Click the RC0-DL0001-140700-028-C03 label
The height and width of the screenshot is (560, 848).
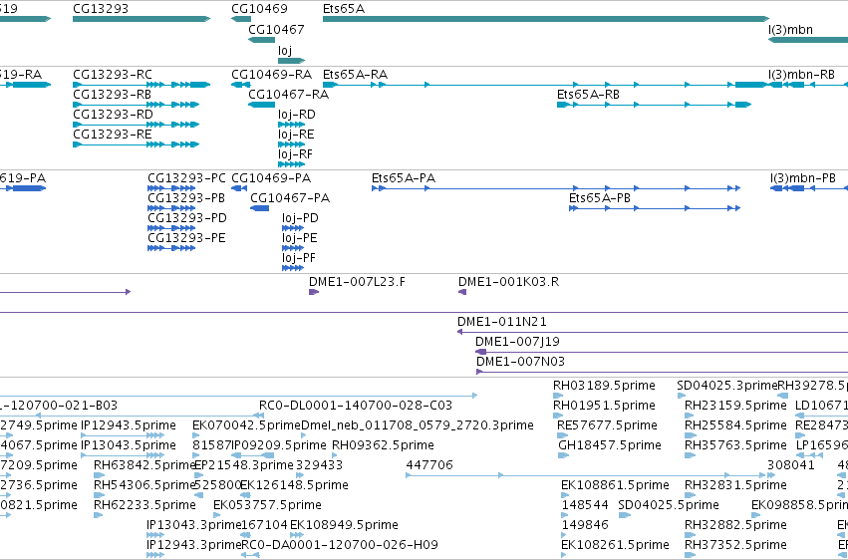356,406
